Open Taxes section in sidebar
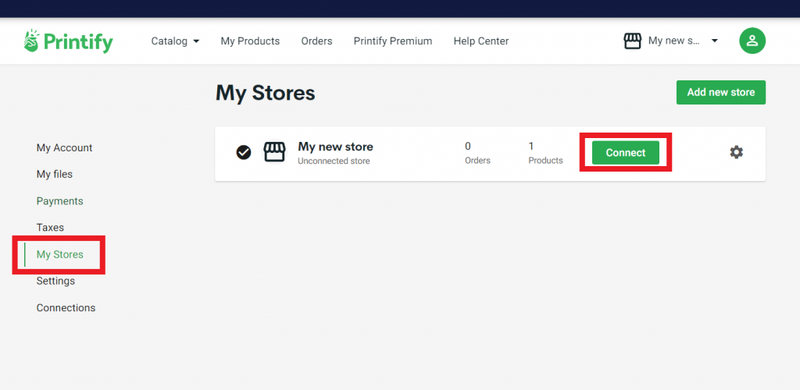The height and width of the screenshot is (390, 800). [50, 227]
